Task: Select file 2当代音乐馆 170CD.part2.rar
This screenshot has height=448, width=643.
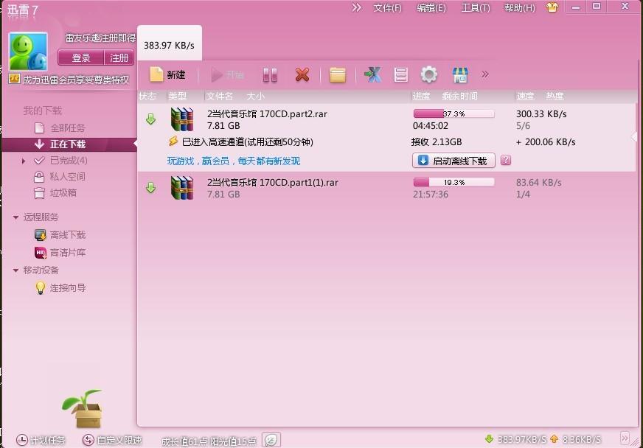Action: click(x=267, y=114)
